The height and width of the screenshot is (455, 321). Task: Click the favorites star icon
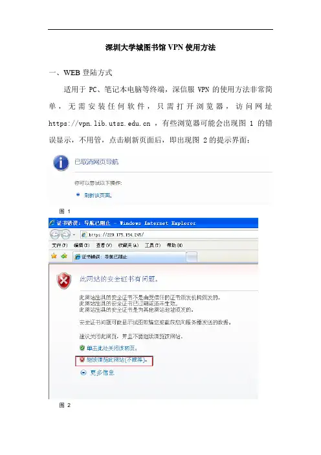point(54,256)
